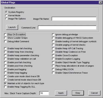Close the Global Flags dialog
Screen dimensions: 103x98
[100, 2]
